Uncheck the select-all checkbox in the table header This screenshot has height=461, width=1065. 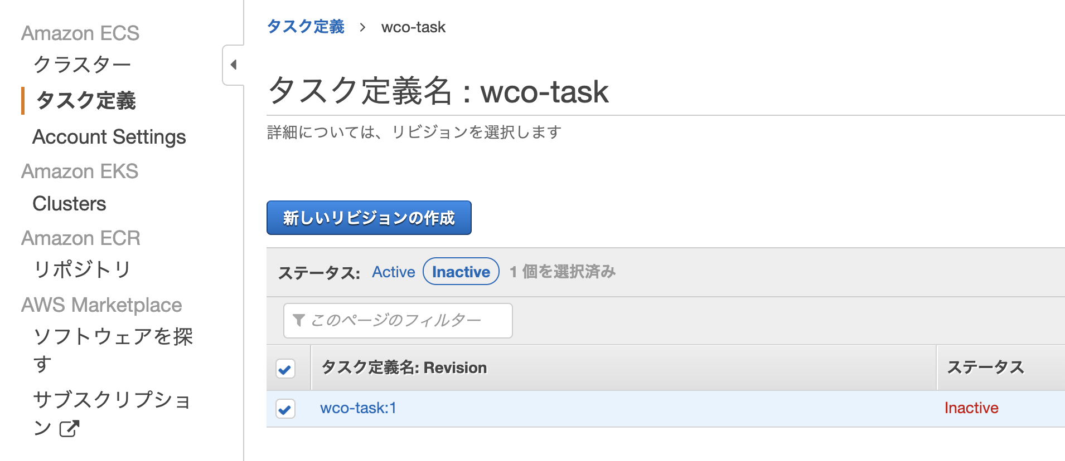(285, 368)
